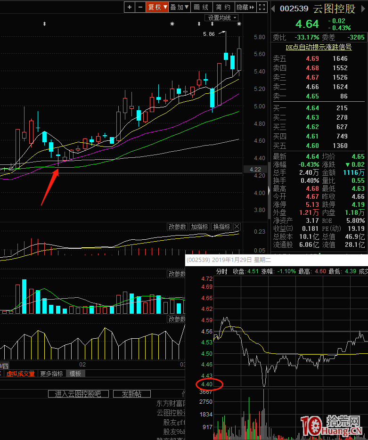Click 换手 value 0.40%
Screen dimensions: 368x440
310,180
